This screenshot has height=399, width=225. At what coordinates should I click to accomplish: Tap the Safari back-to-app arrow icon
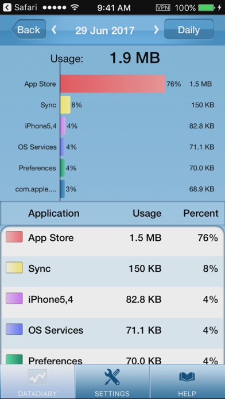pyautogui.click(x=7, y=7)
